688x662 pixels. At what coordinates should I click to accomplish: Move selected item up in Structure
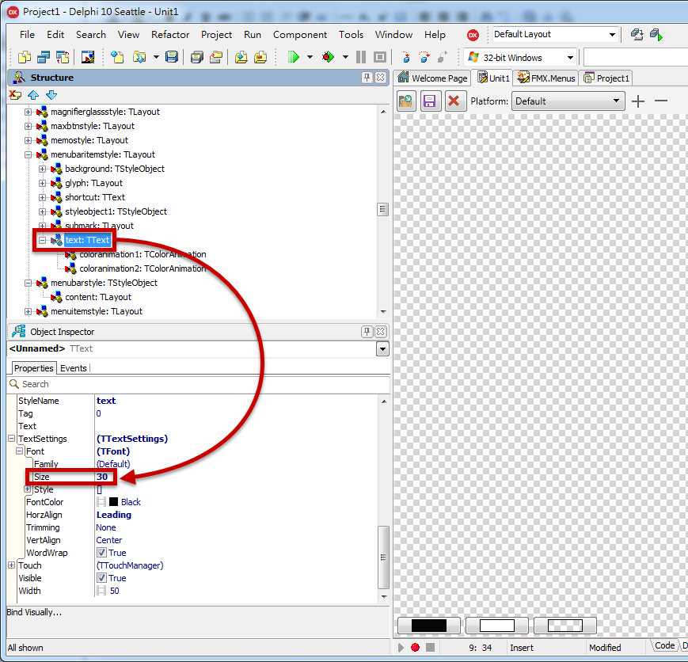pos(33,94)
